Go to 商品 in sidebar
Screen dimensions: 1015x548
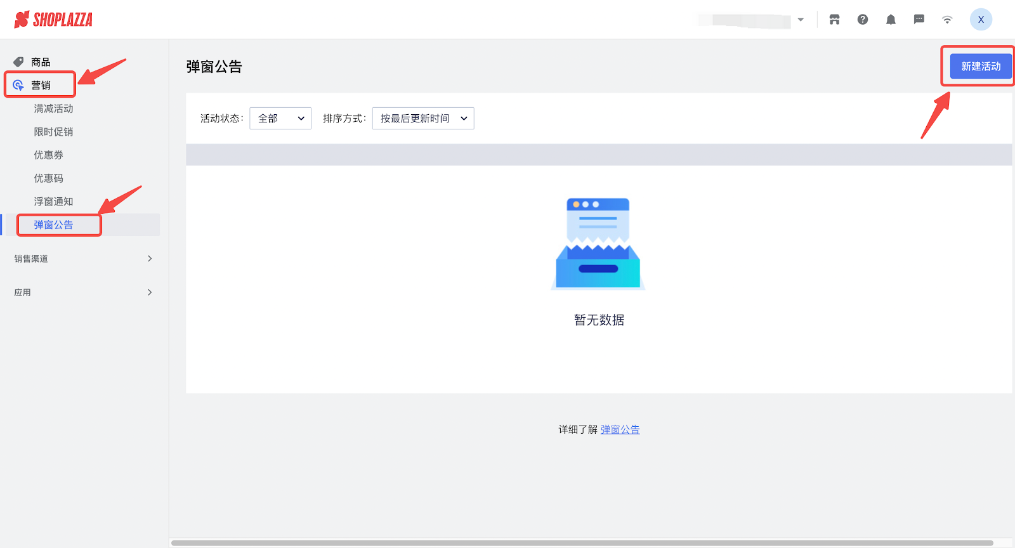click(41, 62)
